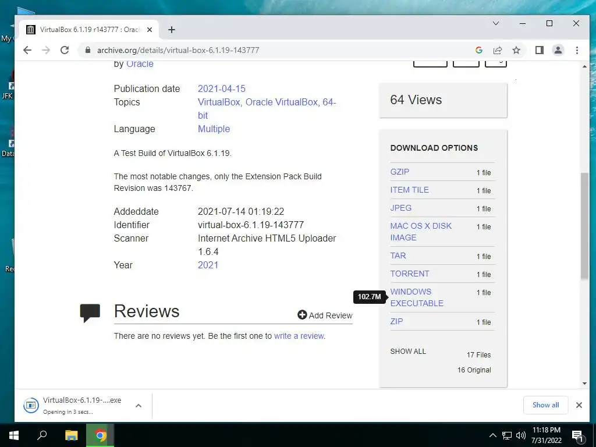
Task: Download the MAC OS X DISK IMAGE
Action: point(421,232)
